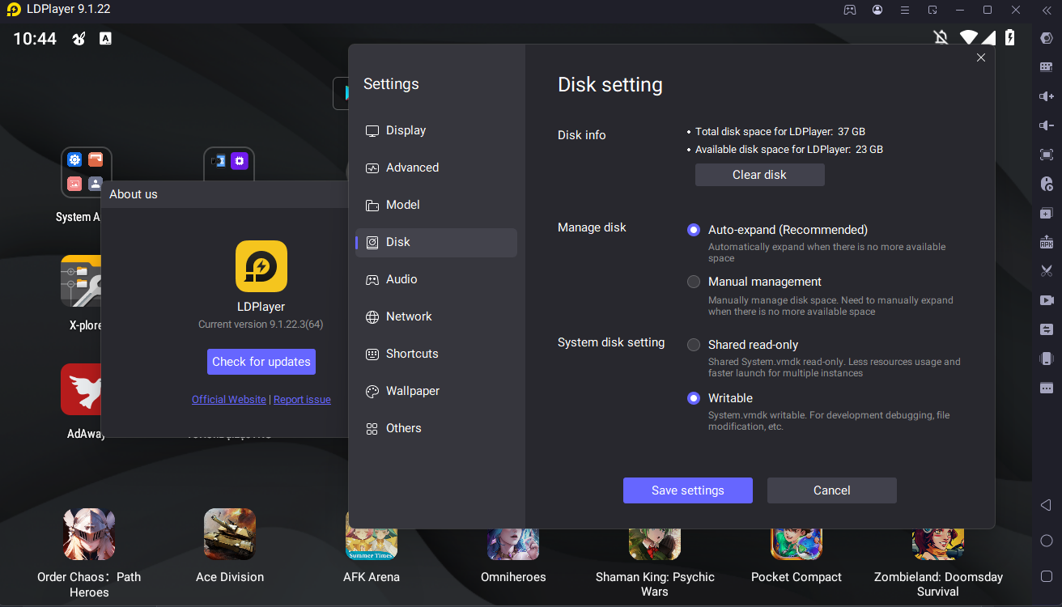
Task: Collapse the sidebar with double-chevron icon
Action: (1046, 10)
